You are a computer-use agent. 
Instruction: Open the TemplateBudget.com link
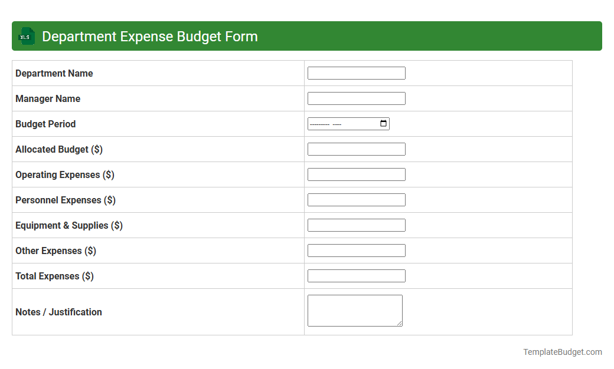[x=562, y=352]
